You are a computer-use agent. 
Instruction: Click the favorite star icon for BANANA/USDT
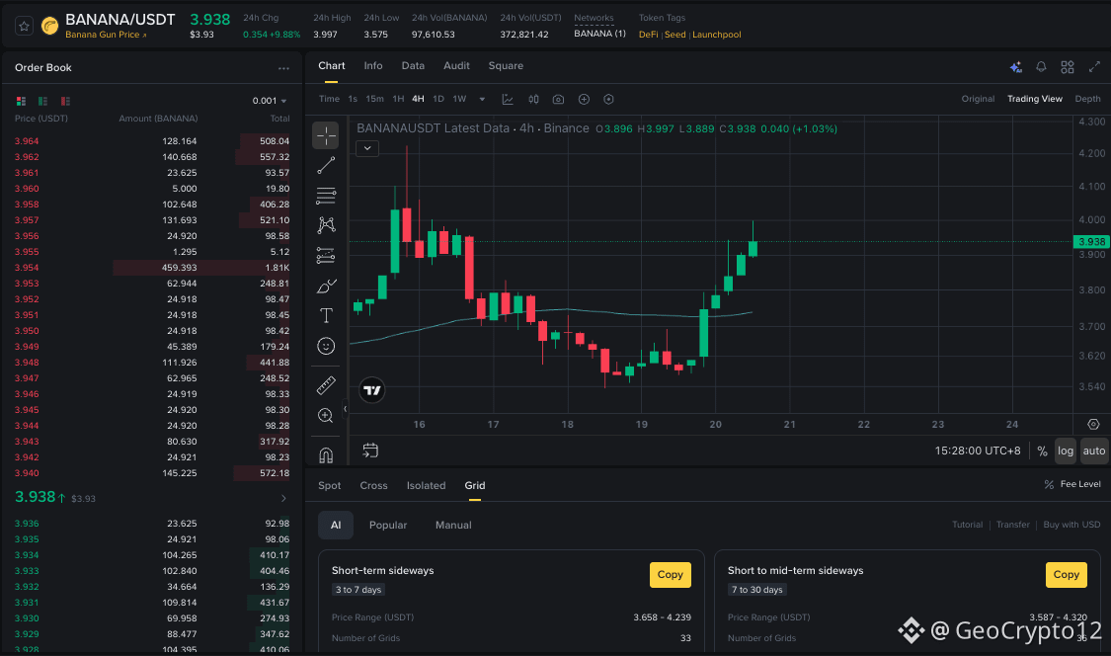click(24, 27)
